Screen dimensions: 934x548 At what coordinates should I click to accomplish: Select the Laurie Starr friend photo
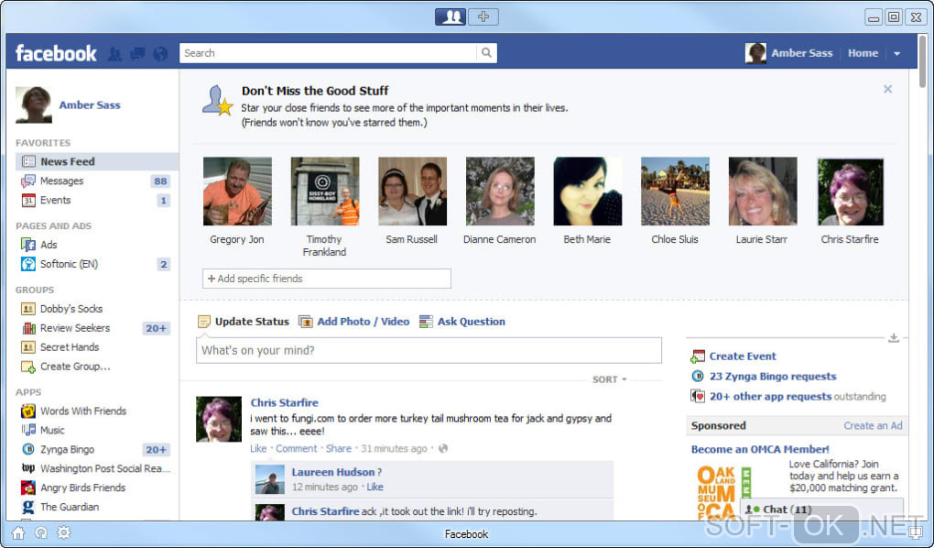coord(763,192)
